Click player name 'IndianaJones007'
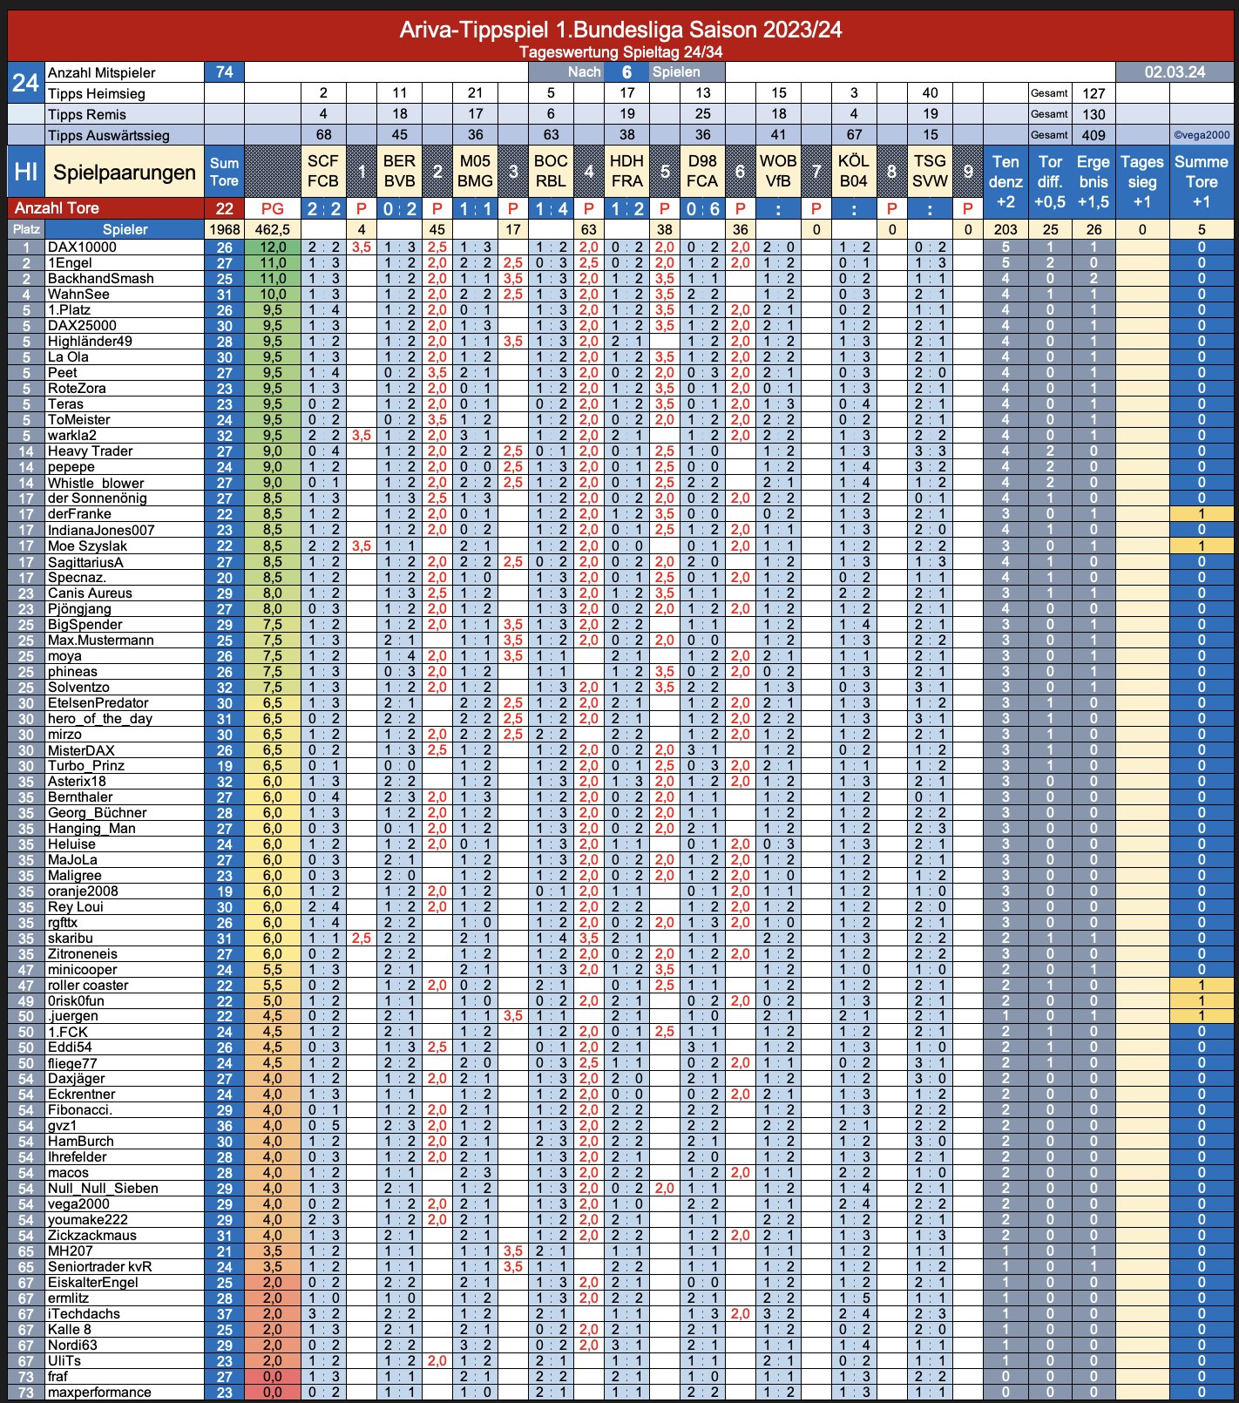 [101, 530]
